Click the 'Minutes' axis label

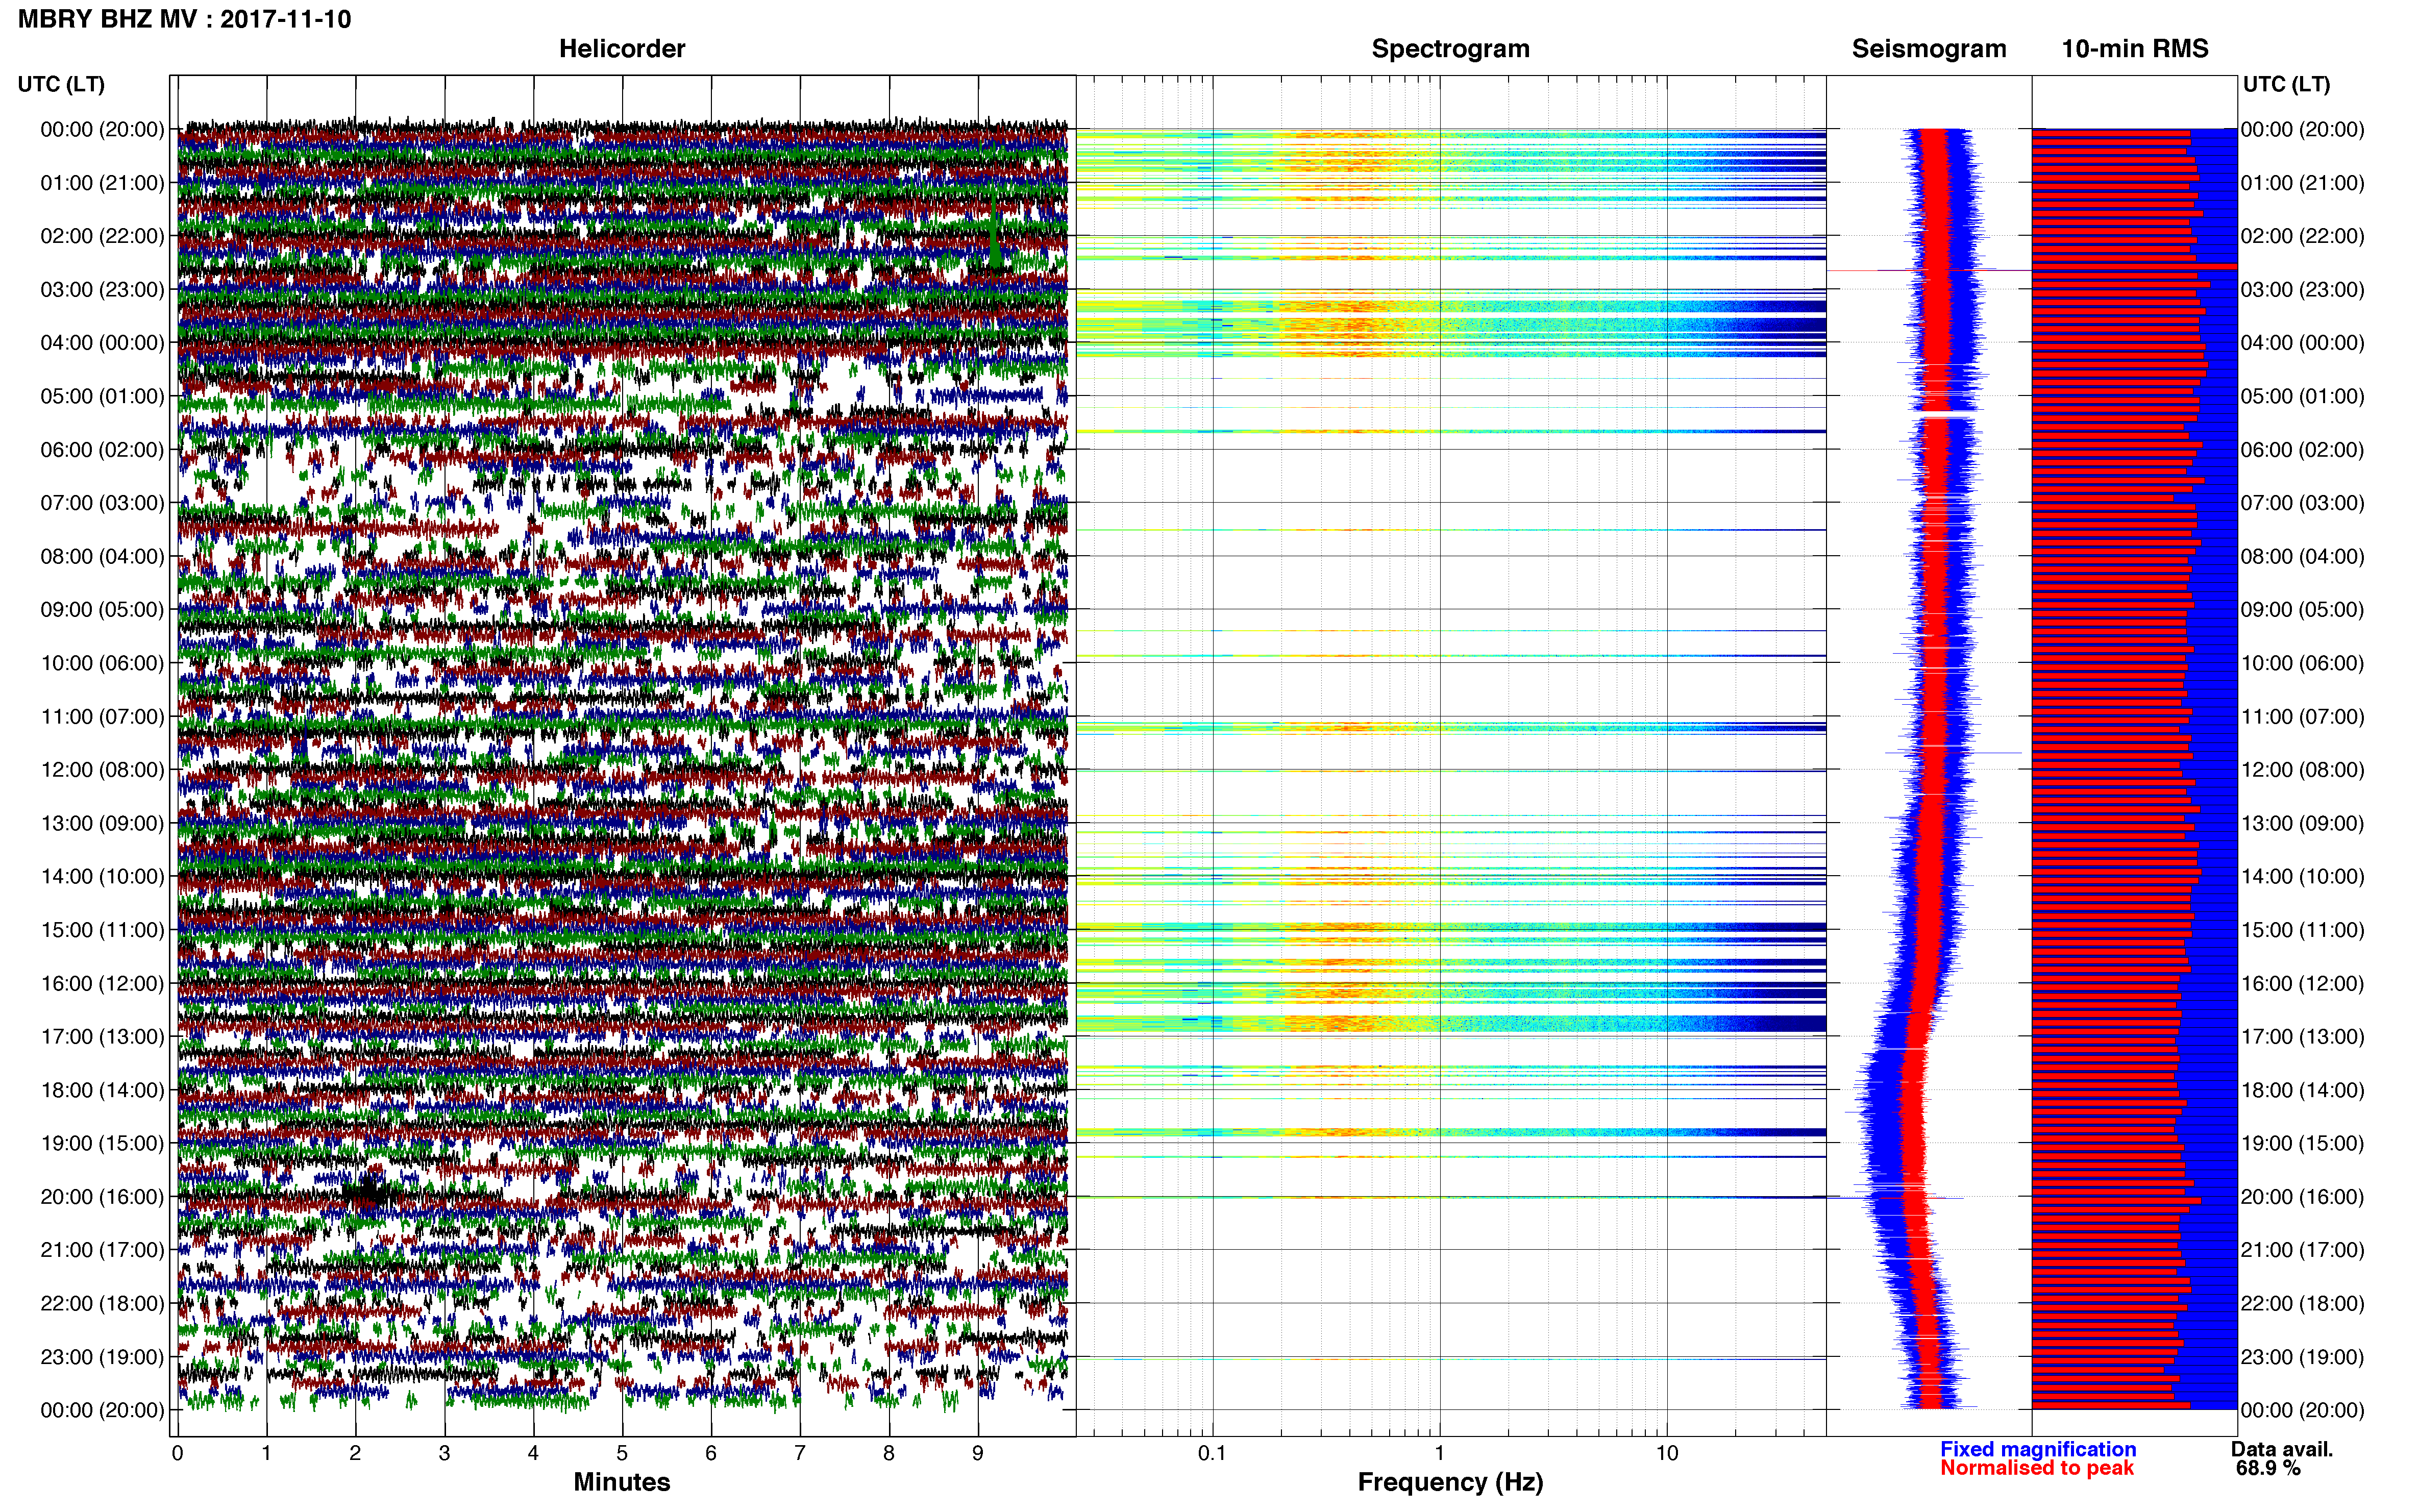point(622,1482)
